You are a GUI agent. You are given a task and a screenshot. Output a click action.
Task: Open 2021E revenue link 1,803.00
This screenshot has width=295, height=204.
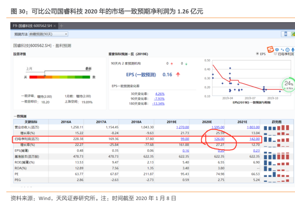[253, 127]
